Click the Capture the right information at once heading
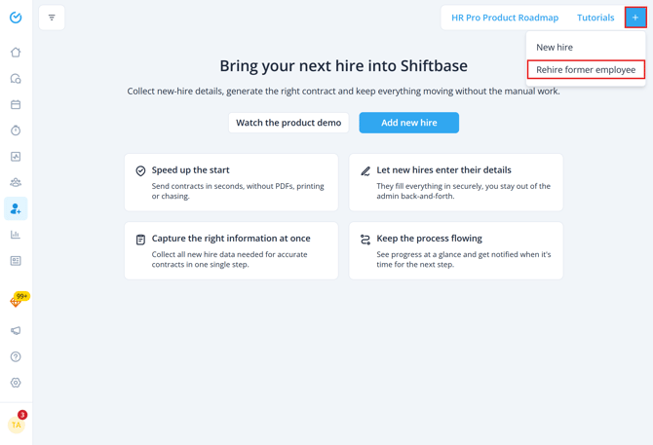The height and width of the screenshot is (445, 653). click(231, 239)
